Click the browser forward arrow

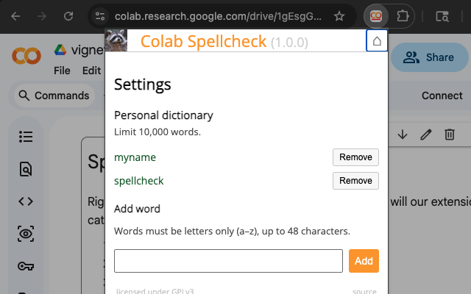point(42,16)
